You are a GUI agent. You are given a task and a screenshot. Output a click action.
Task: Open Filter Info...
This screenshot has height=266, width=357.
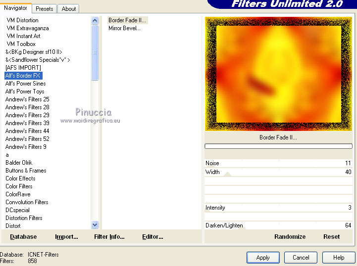pos(109,237)
